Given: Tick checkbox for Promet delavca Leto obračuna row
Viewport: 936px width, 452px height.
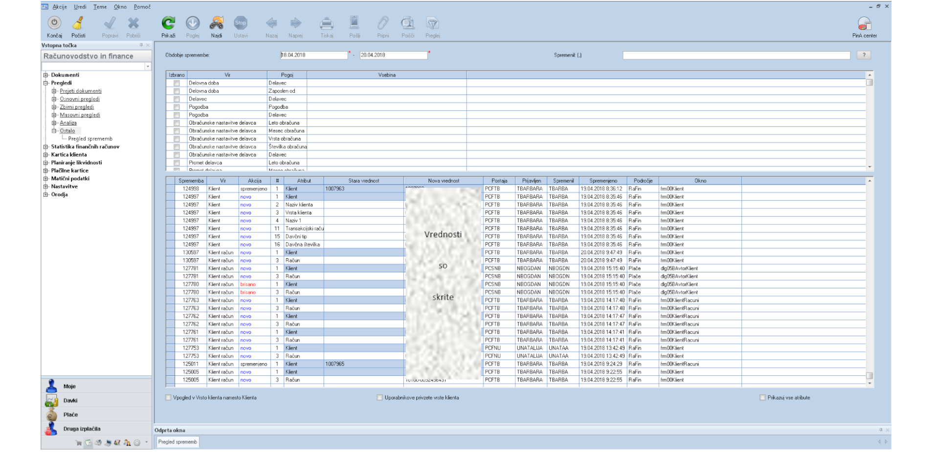Looking at the screenshot, I should 177,163.
